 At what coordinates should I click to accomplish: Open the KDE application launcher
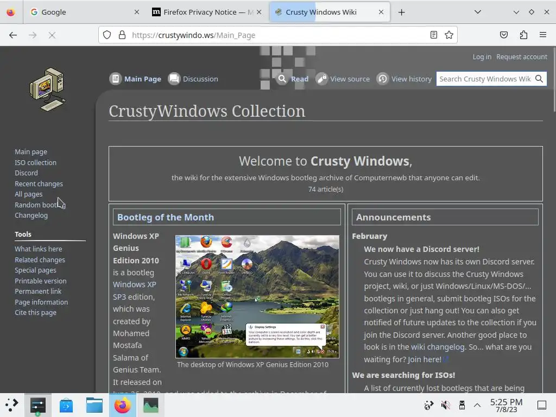point(11,405)
